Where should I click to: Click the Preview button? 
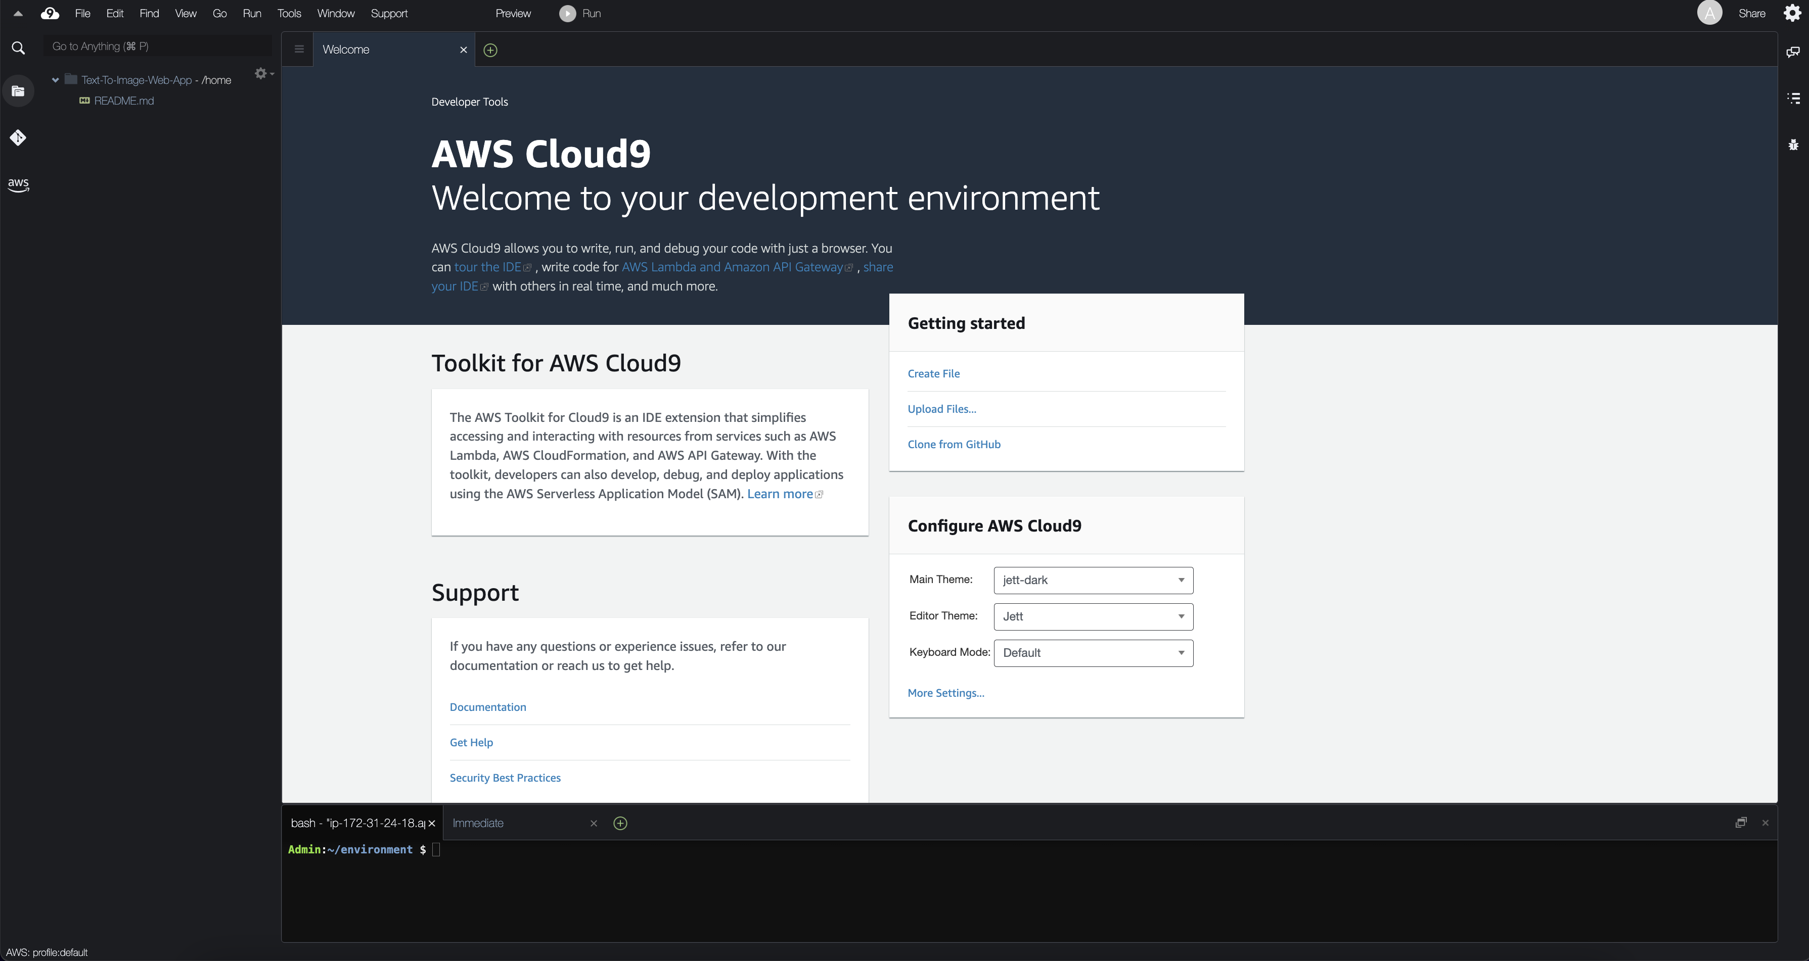[x=513, y=13]
